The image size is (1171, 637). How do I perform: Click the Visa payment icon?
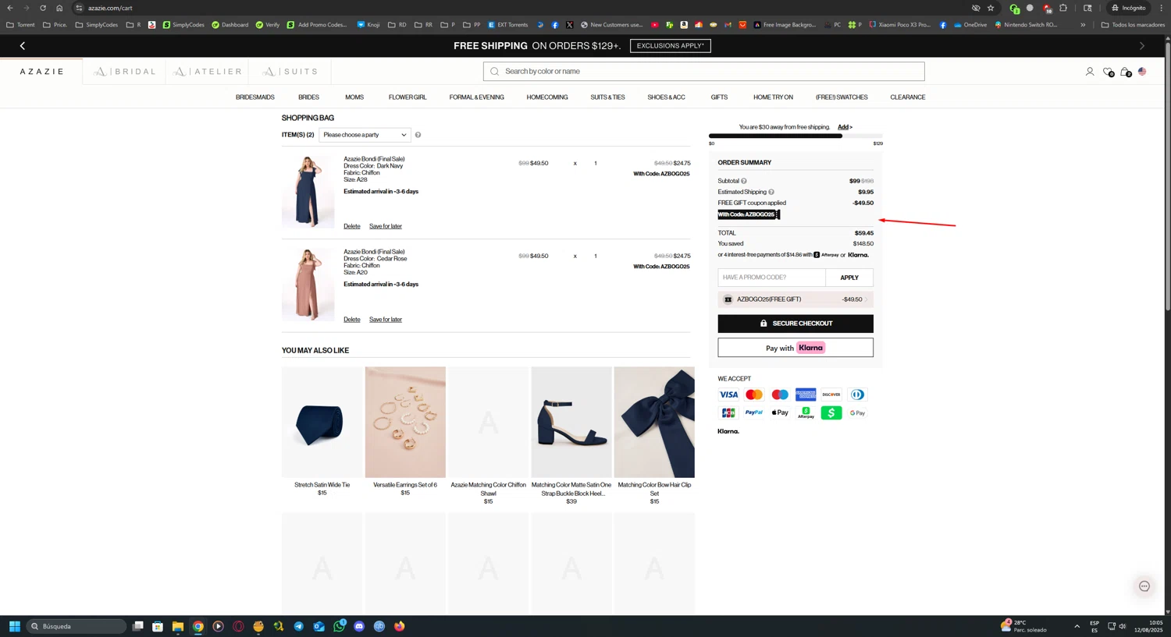tap(728, 395)
